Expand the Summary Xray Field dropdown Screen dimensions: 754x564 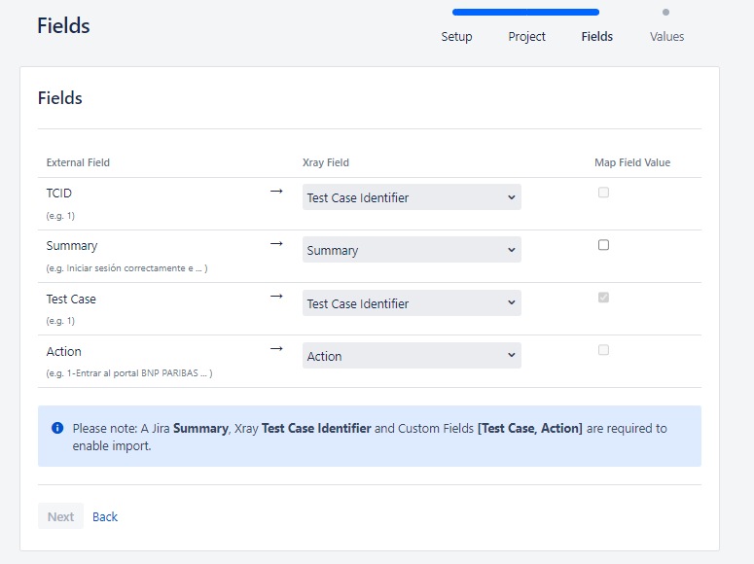coord(412,250)
